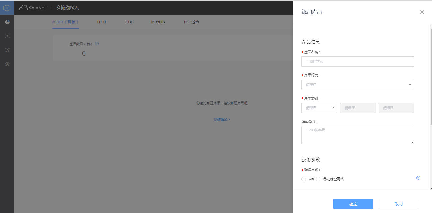Viewport: 432px width, 213px height.
Task: Open the second 產品類別 dropdown
Action: tap(358, 108)
